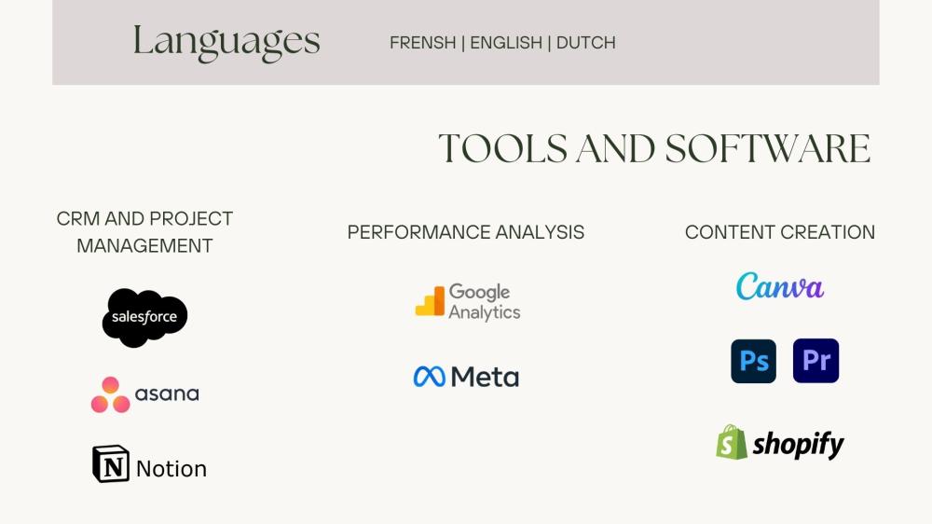Select the FRENSH language text

422,43
